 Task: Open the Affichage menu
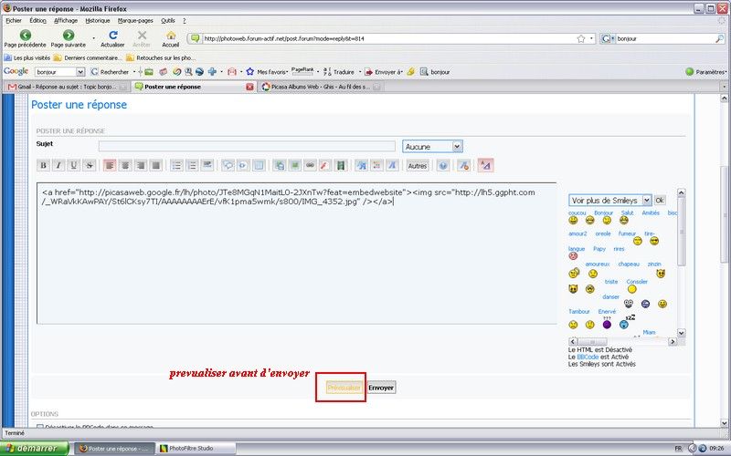[66, 20]
